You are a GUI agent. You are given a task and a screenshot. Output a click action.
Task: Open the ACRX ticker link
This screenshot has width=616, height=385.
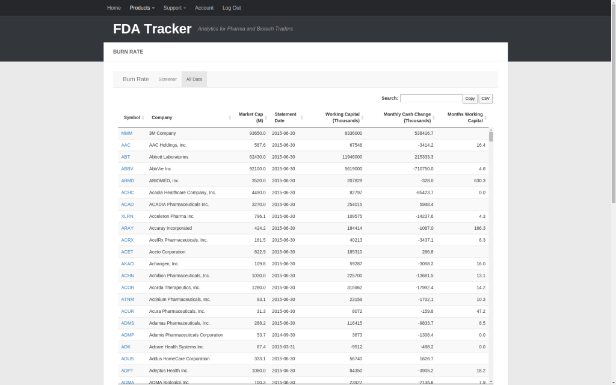[128, 240]
